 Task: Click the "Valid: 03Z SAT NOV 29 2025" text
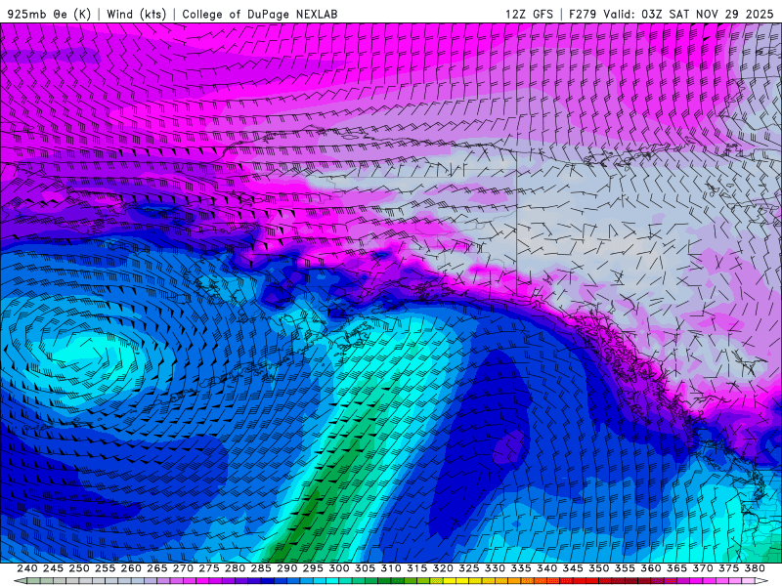689,14
